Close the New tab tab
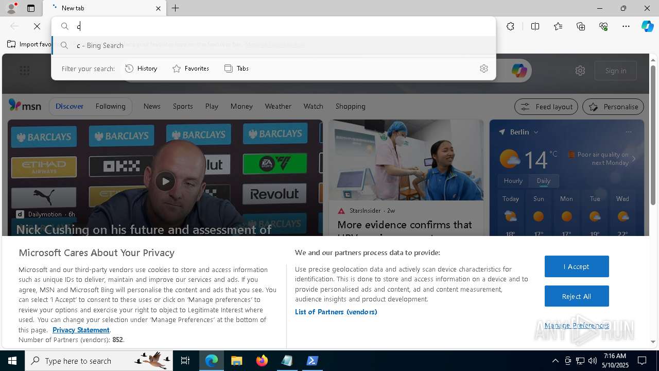This screenshot has height=371, width=659. click(158, 8)
